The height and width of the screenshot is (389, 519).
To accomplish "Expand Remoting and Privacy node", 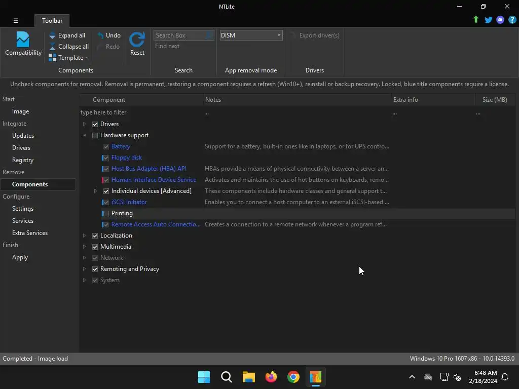I will [85, 269].
